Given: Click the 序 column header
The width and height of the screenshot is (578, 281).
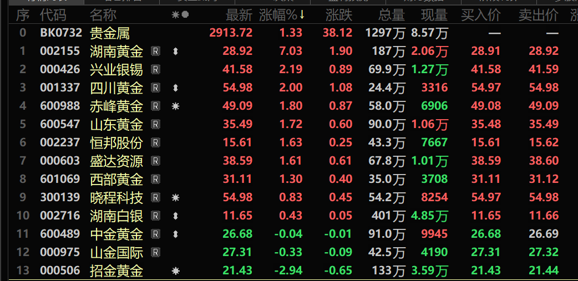Looking at the screenshot, I should pos(23,15).
